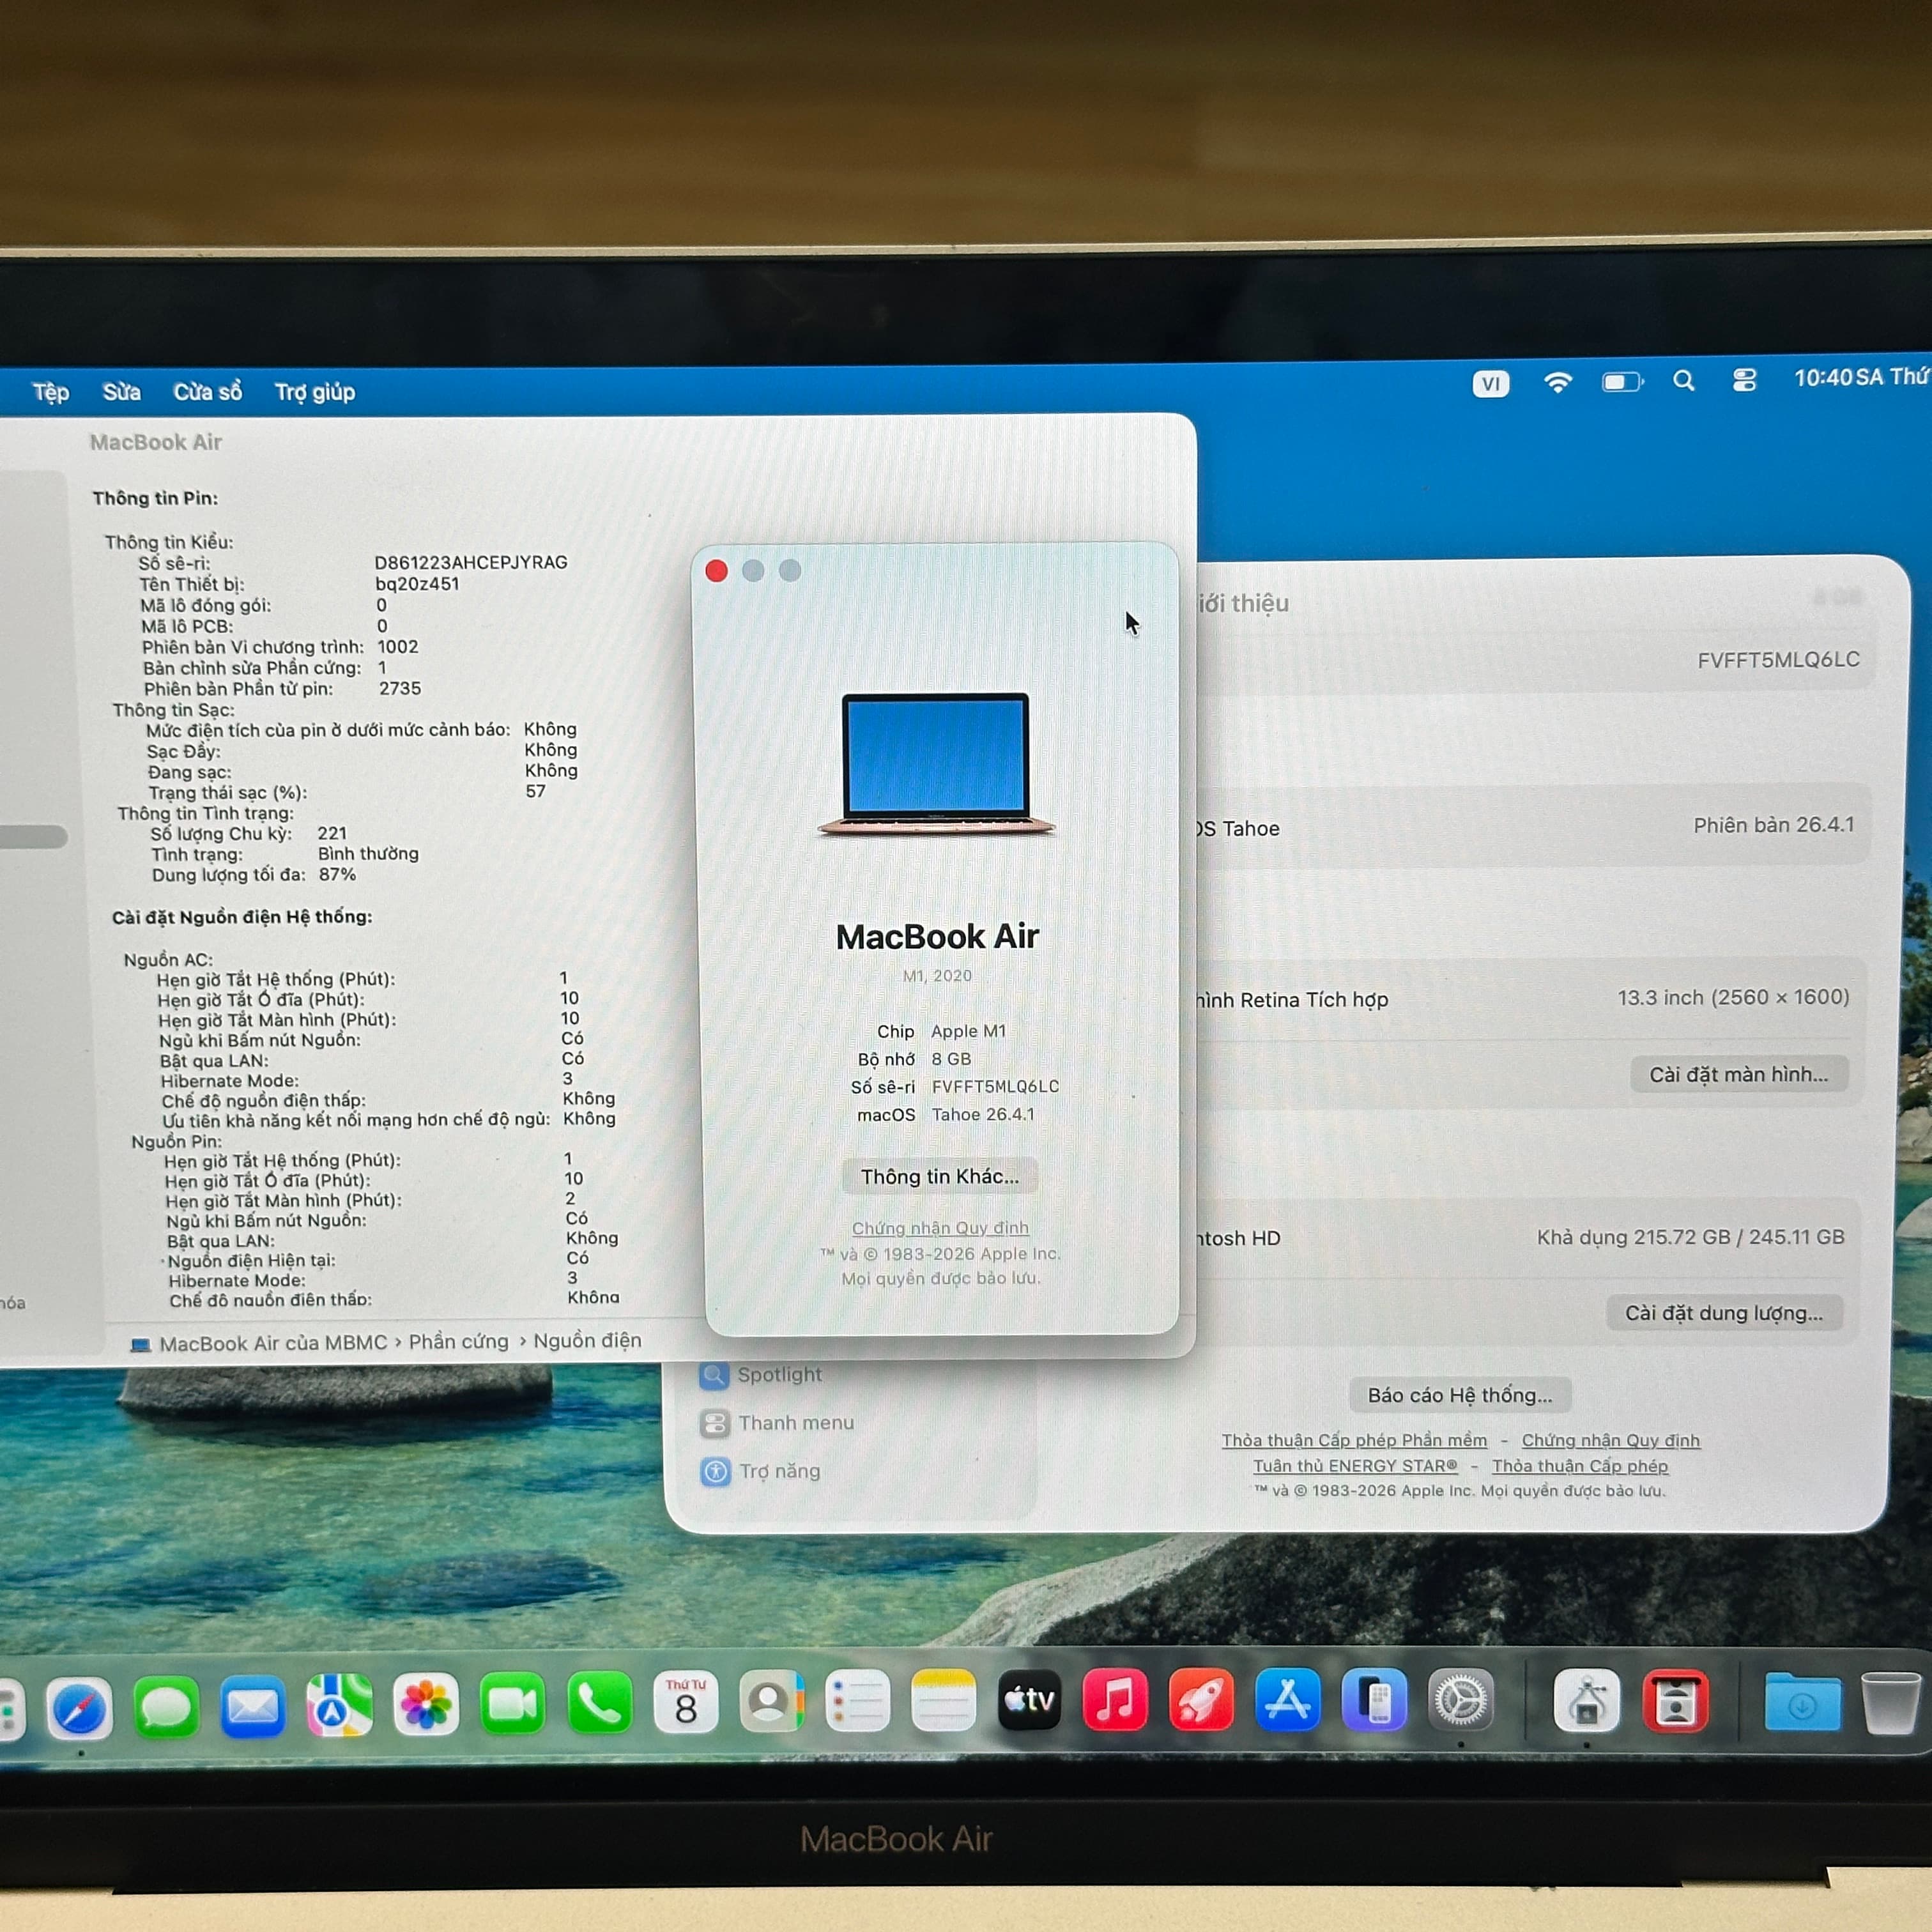Screen dimensions: 1932x1932
Task: Click the Cài đặt dung lượng... button
Action: tap(1724, 1313)
